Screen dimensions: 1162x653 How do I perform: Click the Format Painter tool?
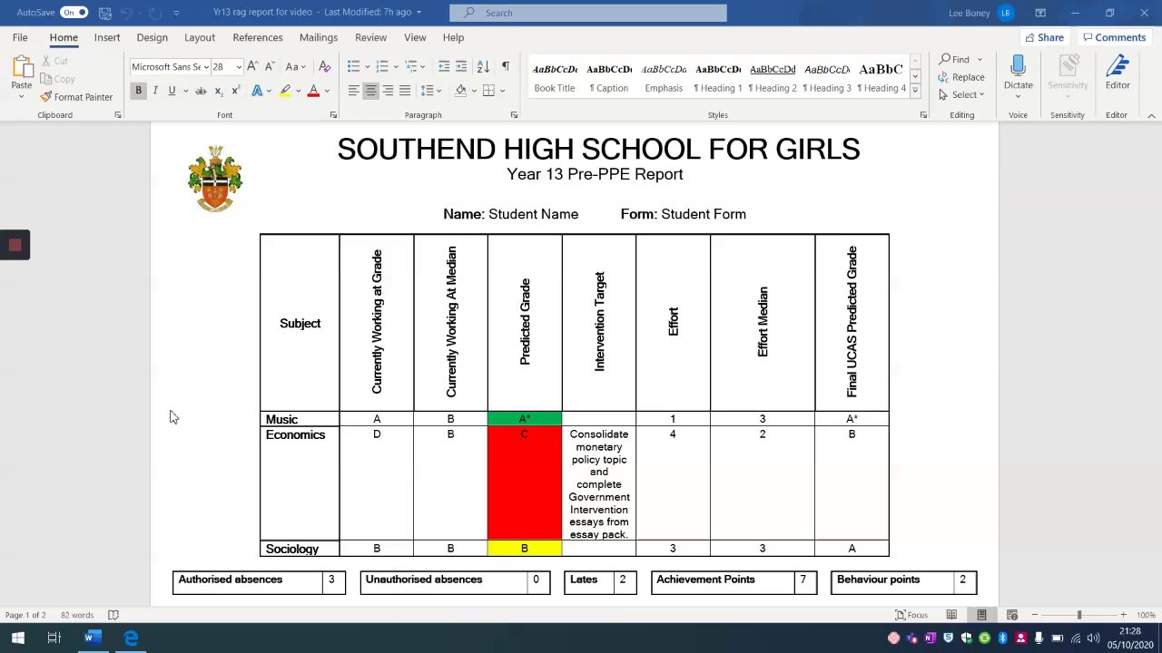point(76,97)
